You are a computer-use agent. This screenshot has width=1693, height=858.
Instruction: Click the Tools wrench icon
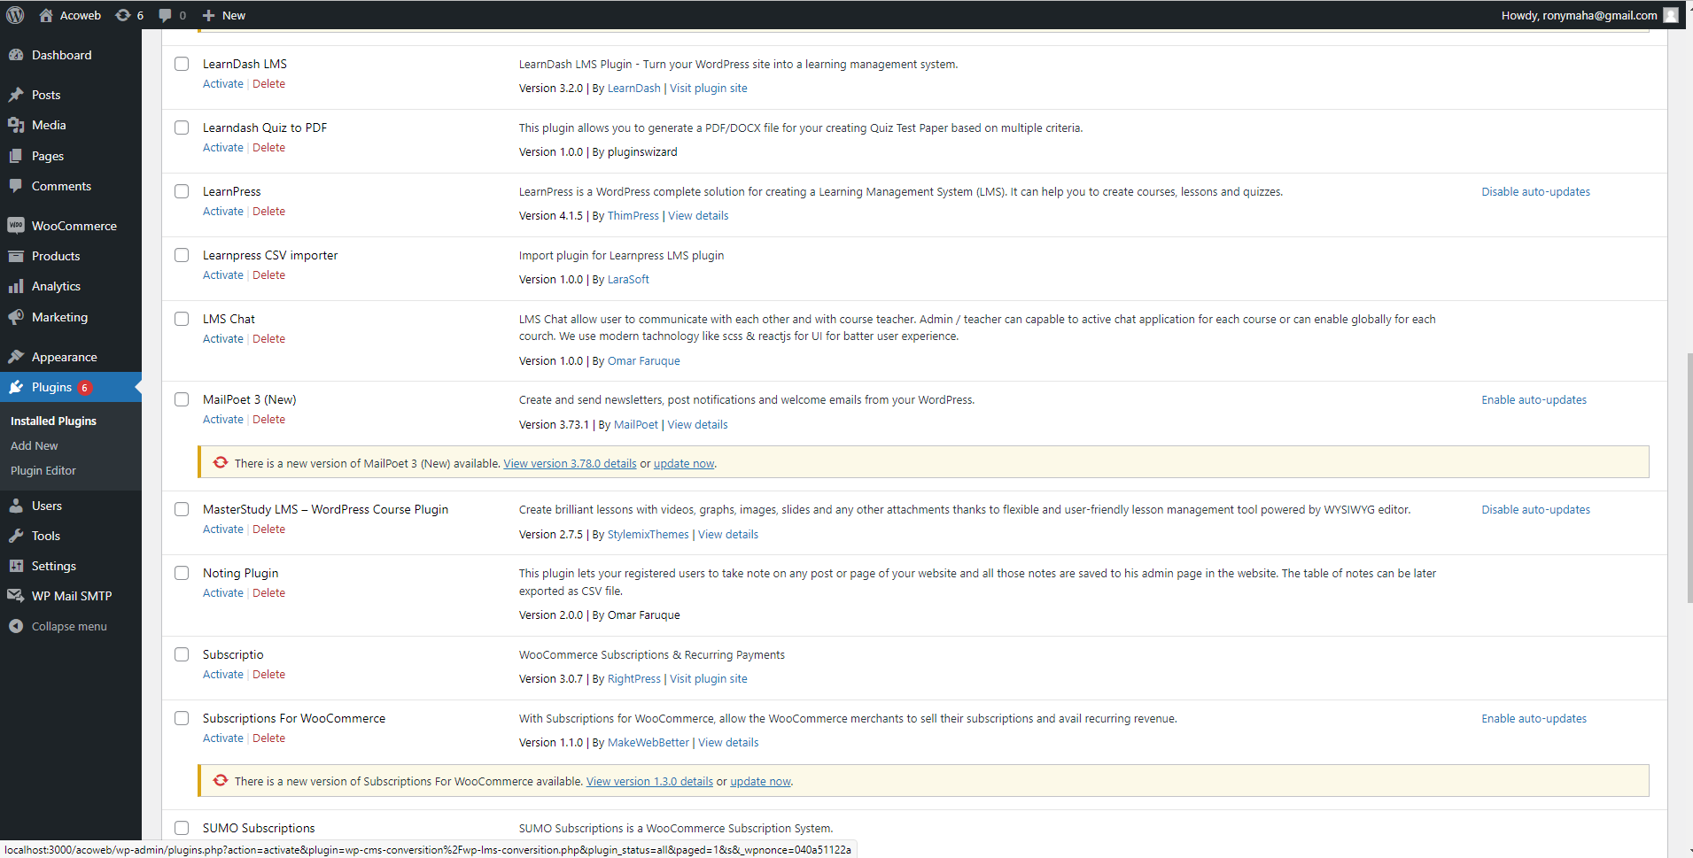point(16,536)
